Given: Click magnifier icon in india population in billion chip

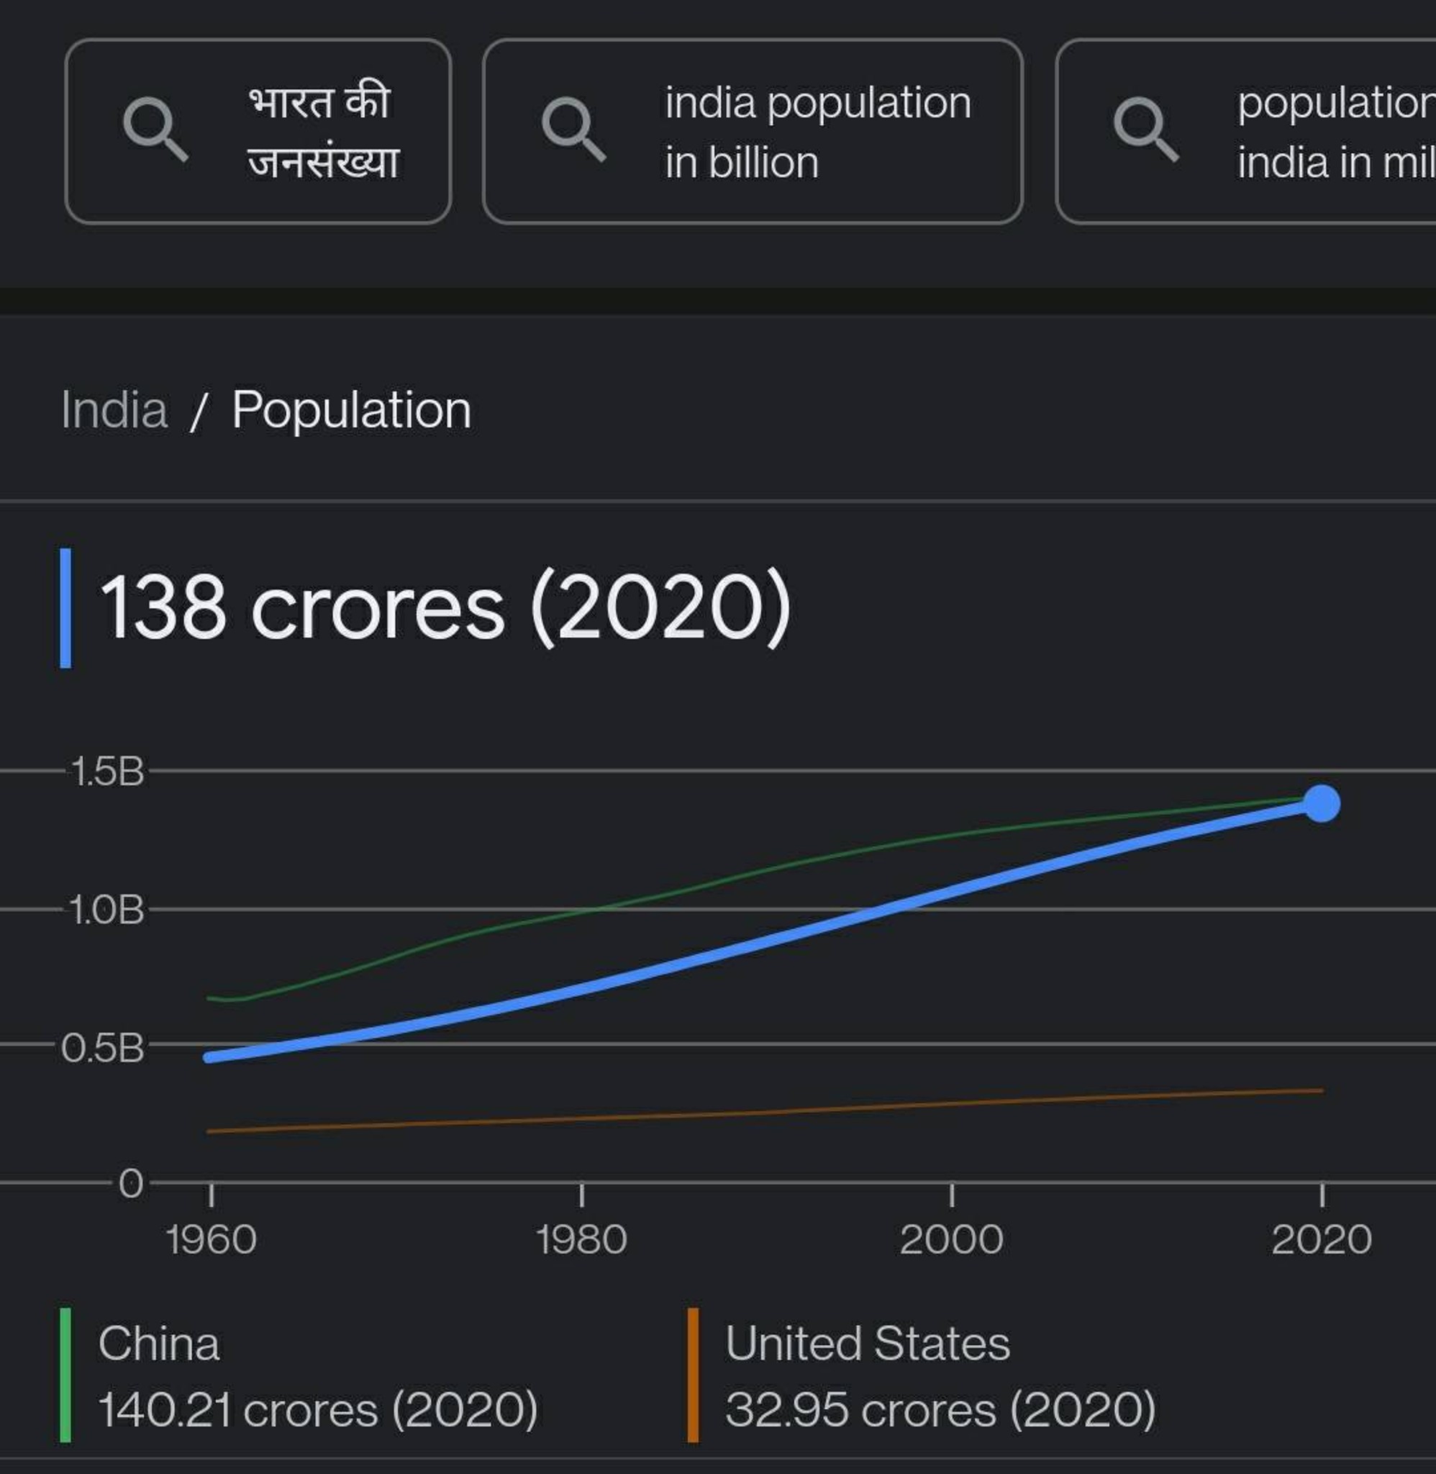Looking at the screenshot, I should pos(574,130).
